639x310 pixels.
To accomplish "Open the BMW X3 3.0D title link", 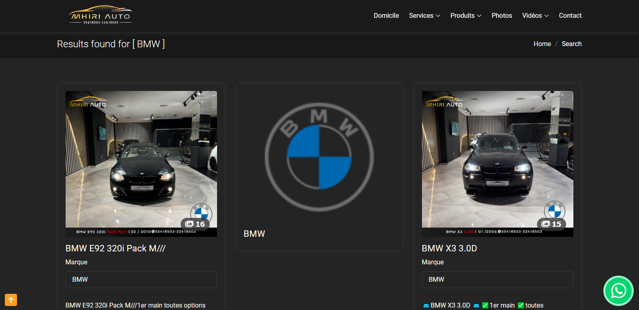I will (449, 248).
